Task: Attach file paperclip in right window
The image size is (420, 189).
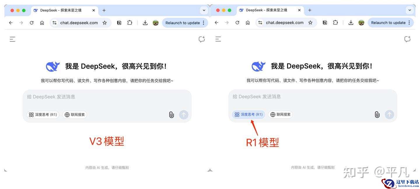Action: coord(377,115)
